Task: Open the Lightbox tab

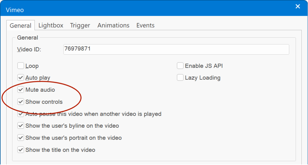Action: coord(51,25)
